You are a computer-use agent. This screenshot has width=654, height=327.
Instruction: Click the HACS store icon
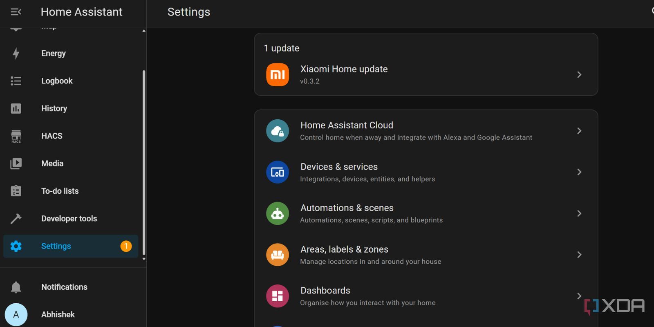[16, 136]
